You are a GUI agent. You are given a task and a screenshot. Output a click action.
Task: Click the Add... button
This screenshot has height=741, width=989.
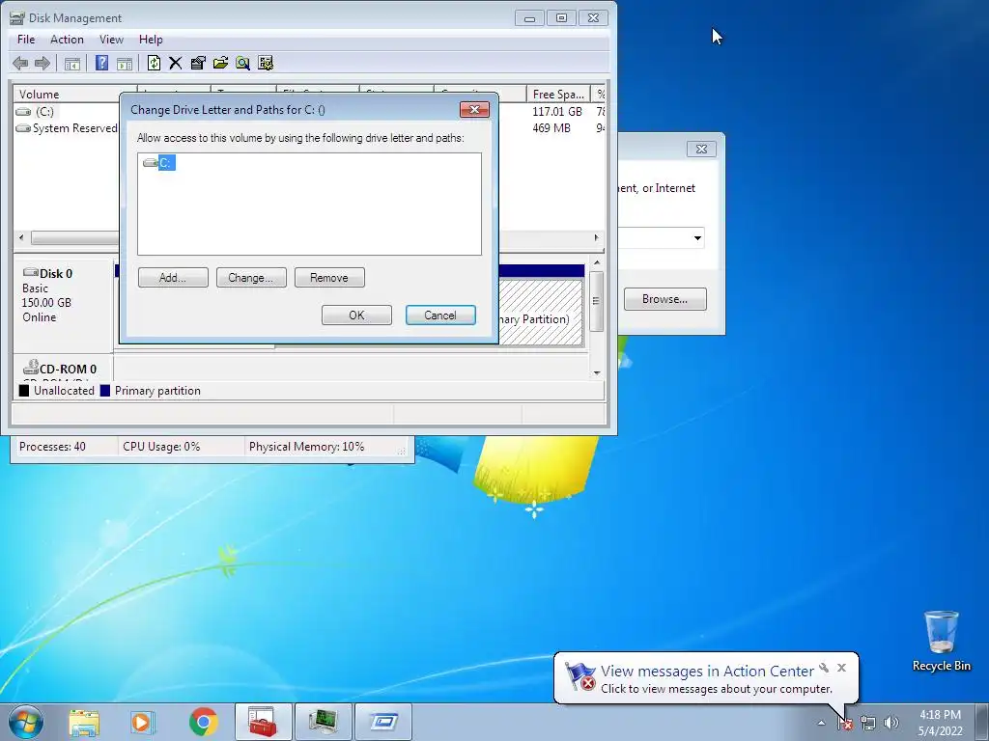(x=173, y=278)
